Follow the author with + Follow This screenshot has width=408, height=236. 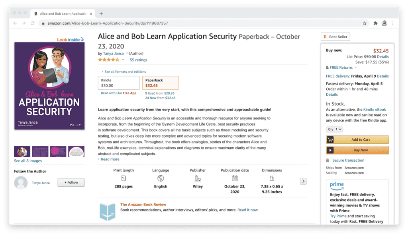[x=71, y=183]
